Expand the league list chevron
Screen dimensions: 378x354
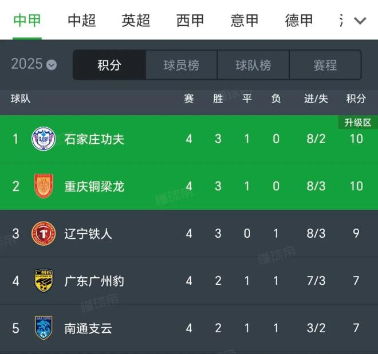(360, 21)
